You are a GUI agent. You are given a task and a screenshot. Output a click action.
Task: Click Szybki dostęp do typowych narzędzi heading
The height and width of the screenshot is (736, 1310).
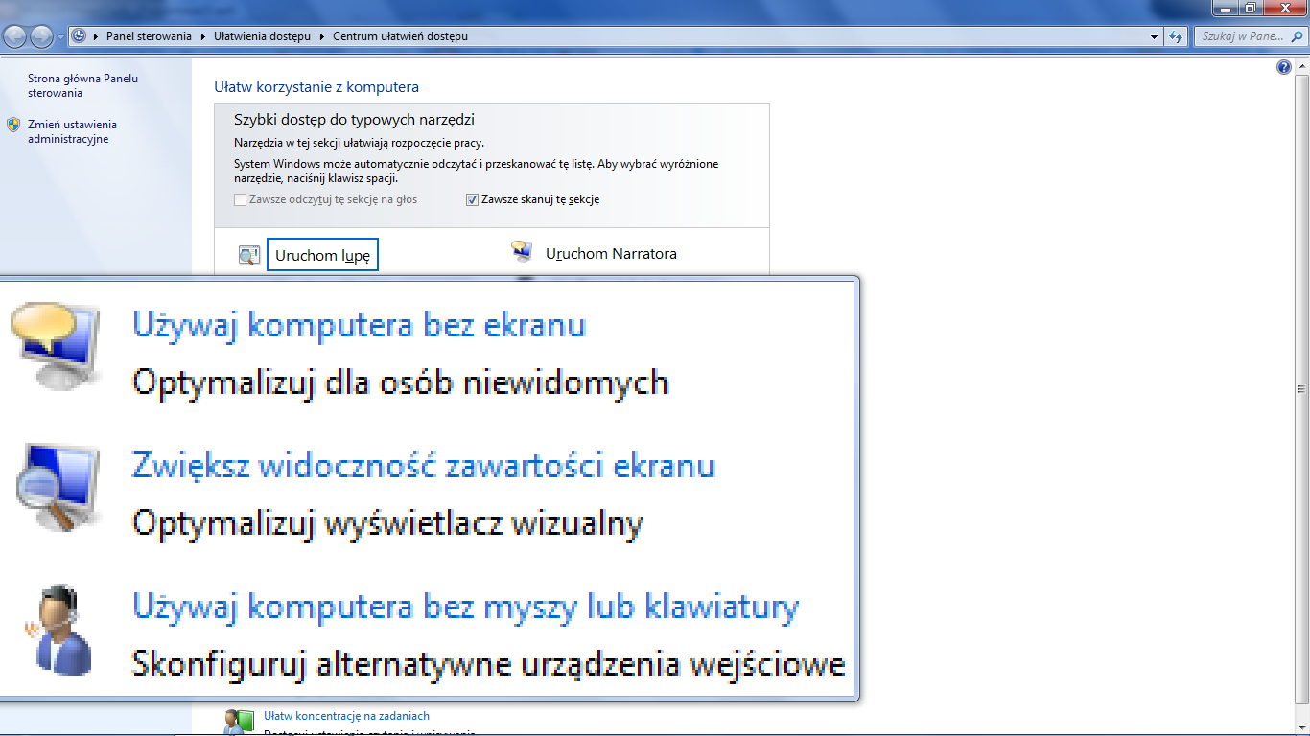354,120
